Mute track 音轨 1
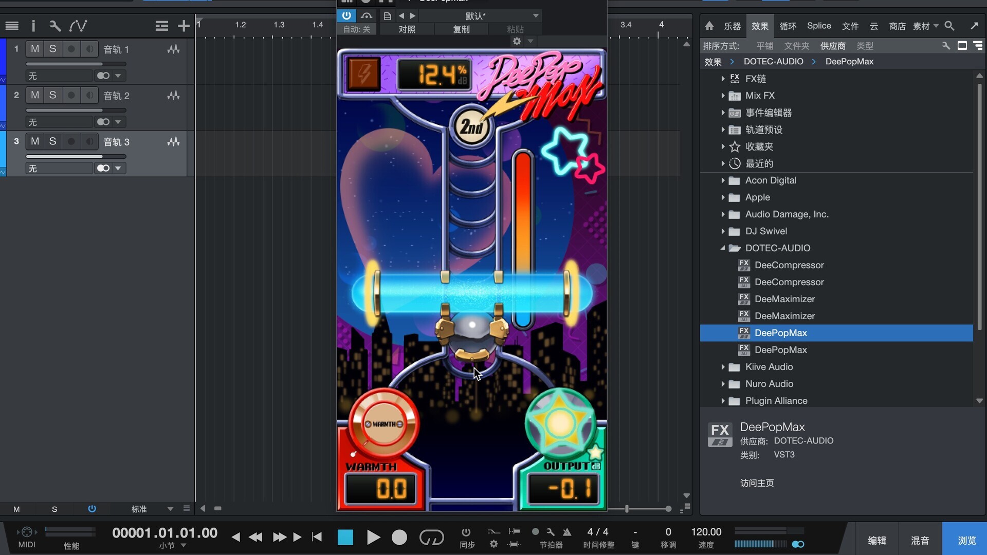The image size is (987, 555). [x=35, y=49]
